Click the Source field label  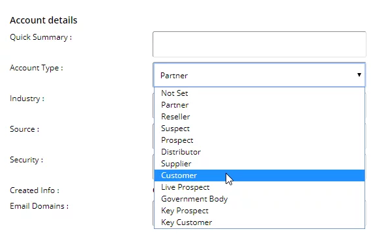[x=25, y=129]
